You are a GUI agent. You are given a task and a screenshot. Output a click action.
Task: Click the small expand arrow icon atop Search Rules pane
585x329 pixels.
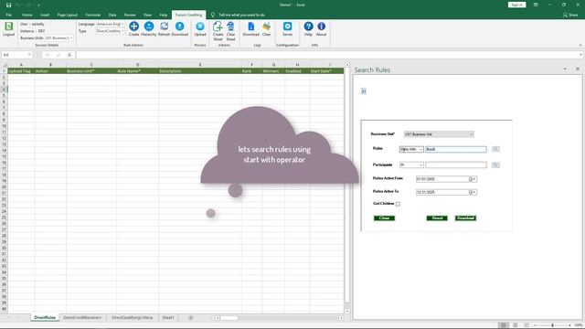pos(364,90)
